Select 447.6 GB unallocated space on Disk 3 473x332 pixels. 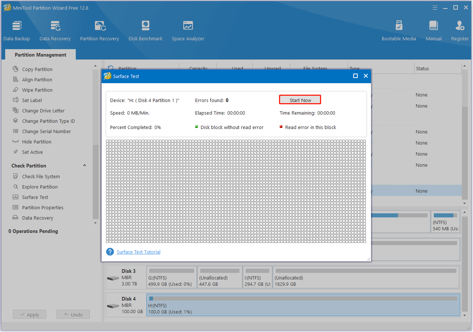220,277
